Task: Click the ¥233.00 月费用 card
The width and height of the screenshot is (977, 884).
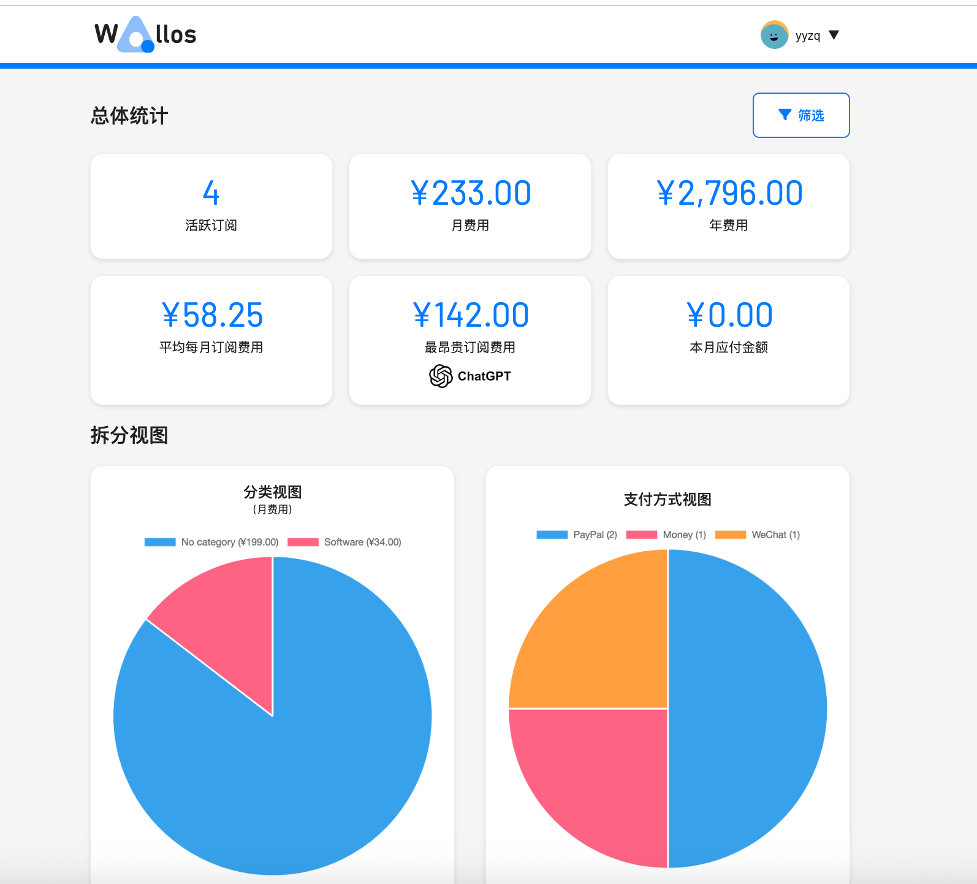Action: pos(470,206)
